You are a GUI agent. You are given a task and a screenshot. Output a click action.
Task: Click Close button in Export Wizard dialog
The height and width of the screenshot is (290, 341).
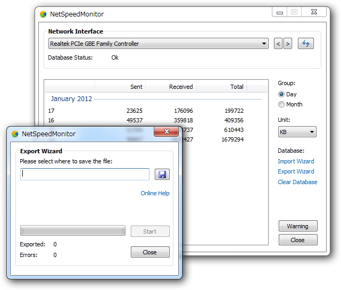tap(150, 252)
